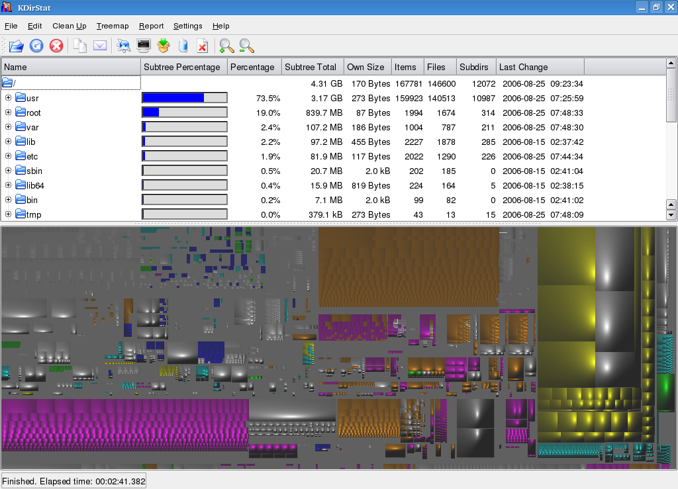
Task: Open the Clean Up menu
Action: [x=69, y=26]
